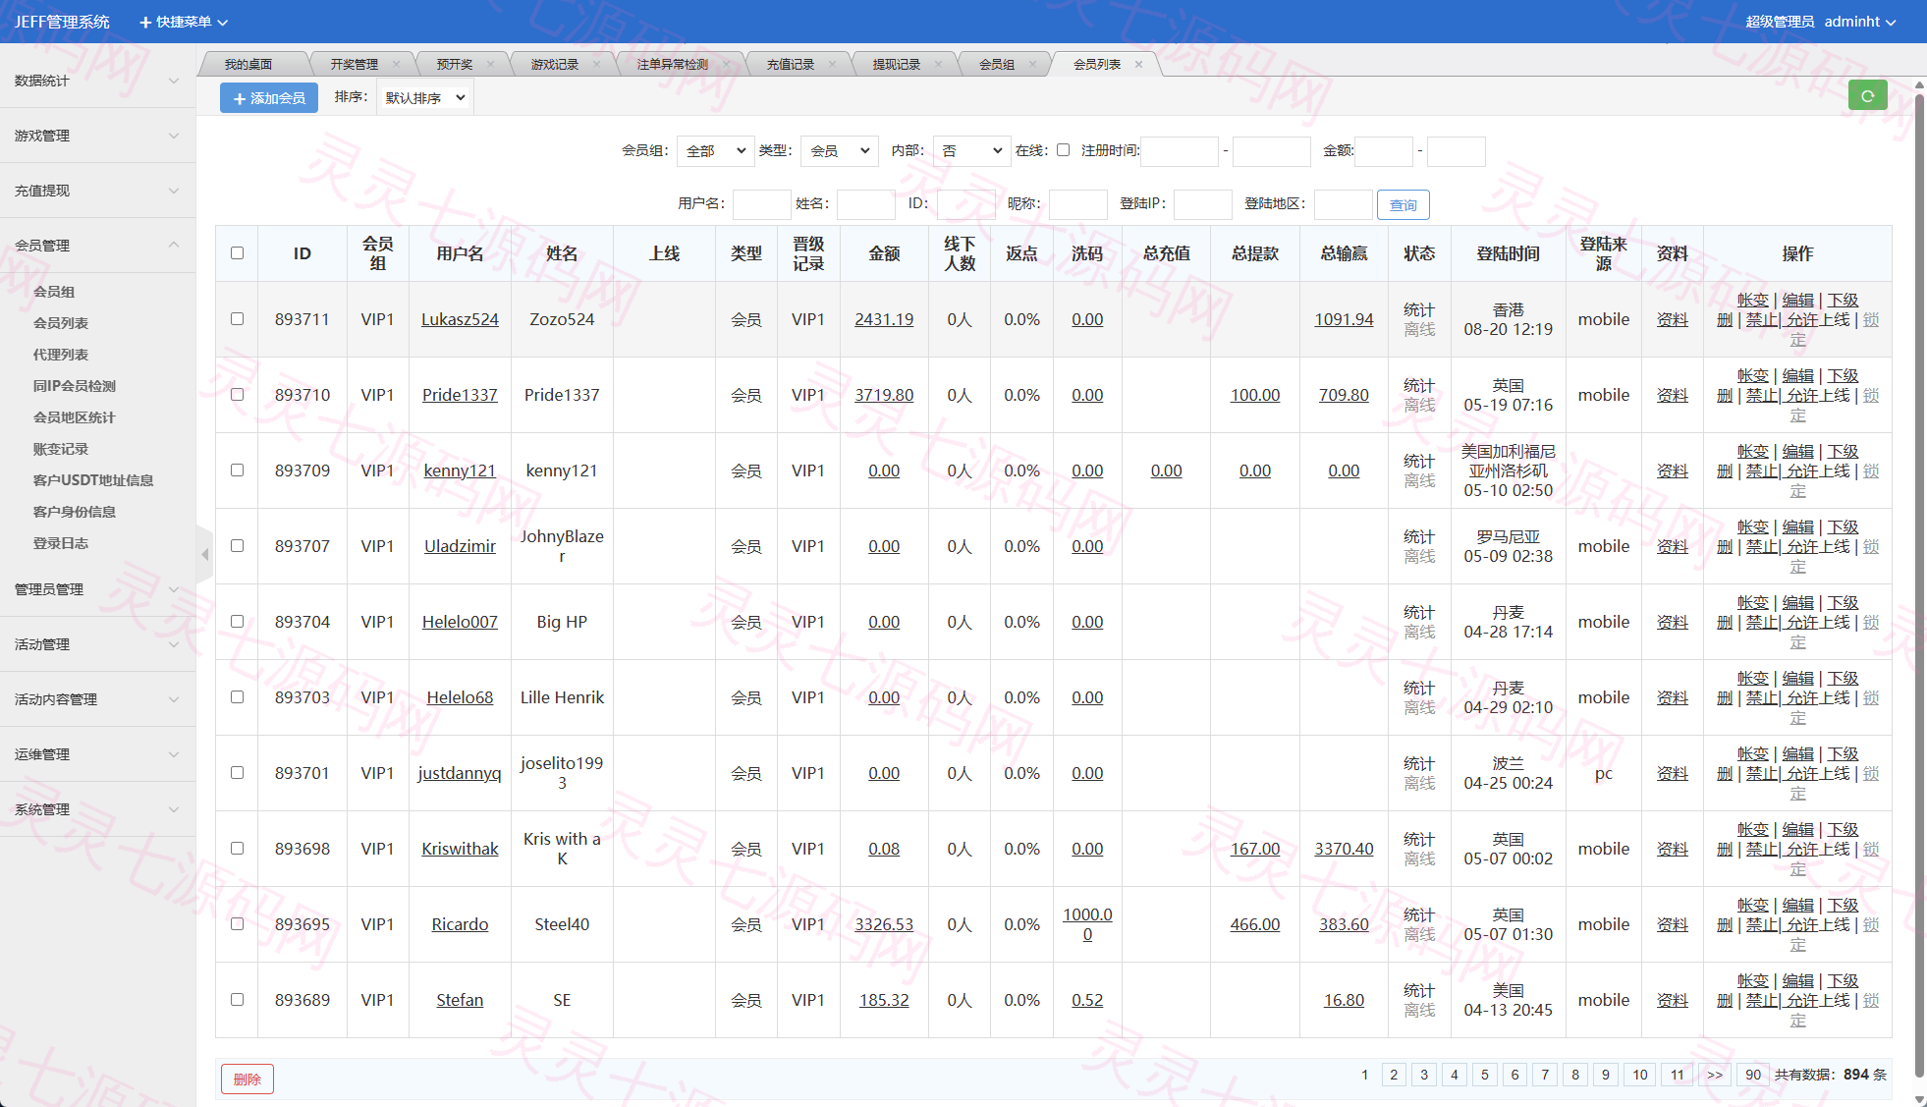The height and width of the screenshot is (1107, 1927).
Task: Click the red 删除 button
Action: (248, 1079)
